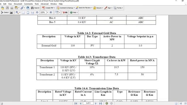Open the zoom percentage dropdown arrow
The image size is (187, 105).
coord(47,12)
